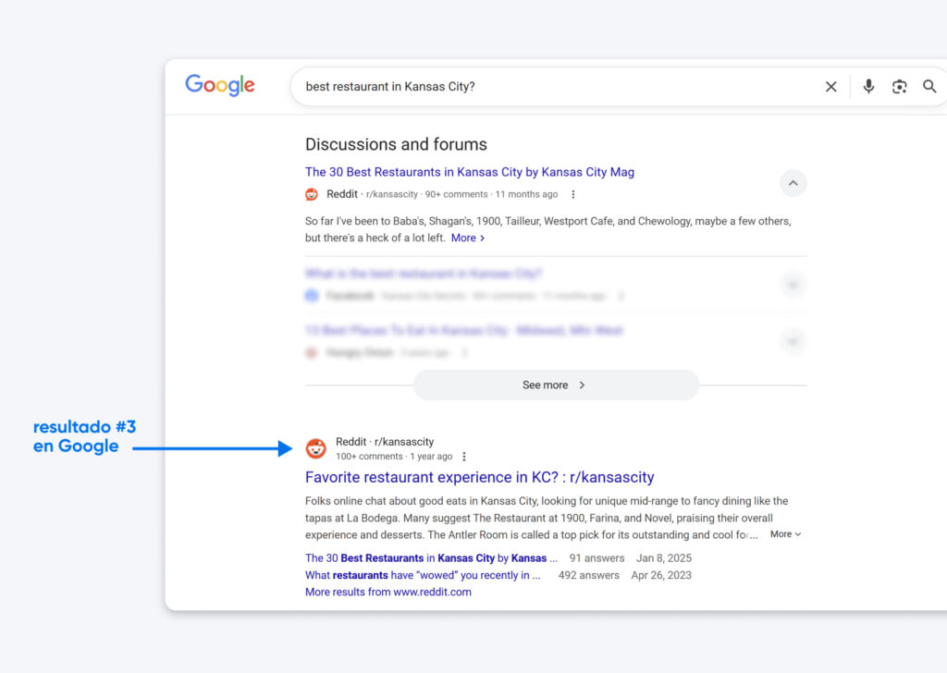This screenshot has width=947, height=673.
Task: Collapse the first discussion using the up chevron
Action: click(793, 183)
